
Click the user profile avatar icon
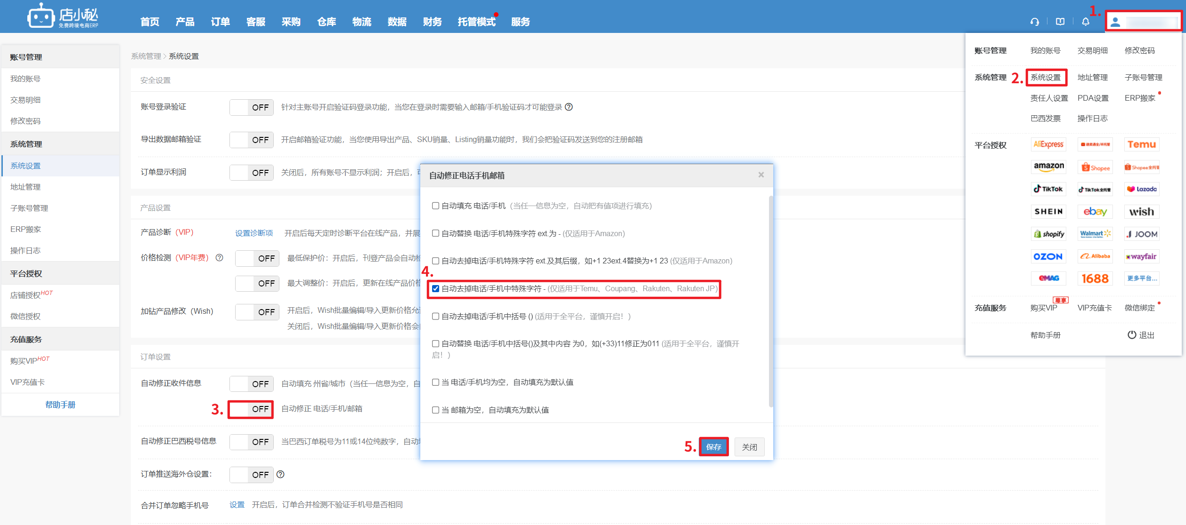1115,22
